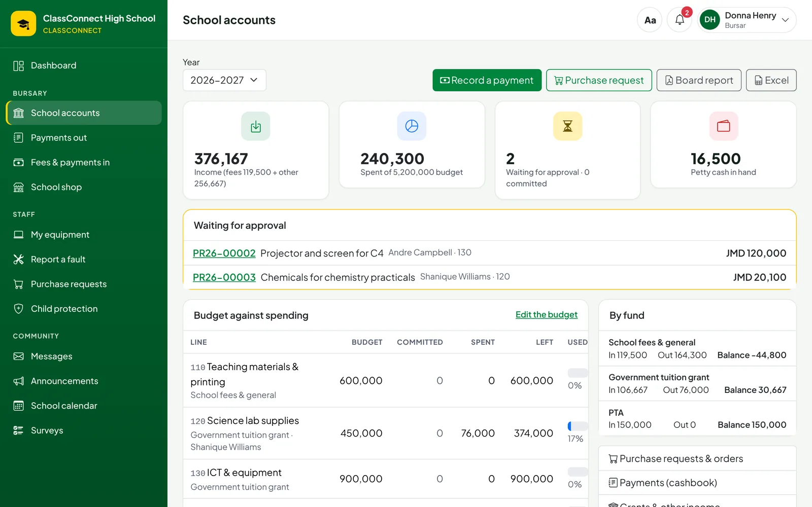Click the School shop storefront icon
The image size is (812, 507).
click(19, 187)
